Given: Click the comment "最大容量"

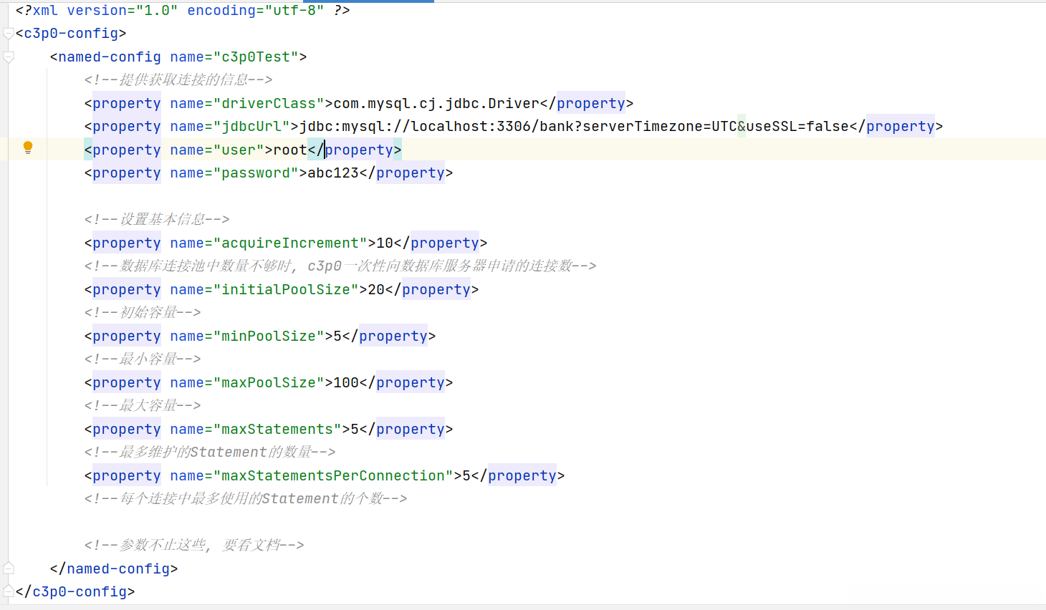Looking at the screenshot, I should 143,405.
